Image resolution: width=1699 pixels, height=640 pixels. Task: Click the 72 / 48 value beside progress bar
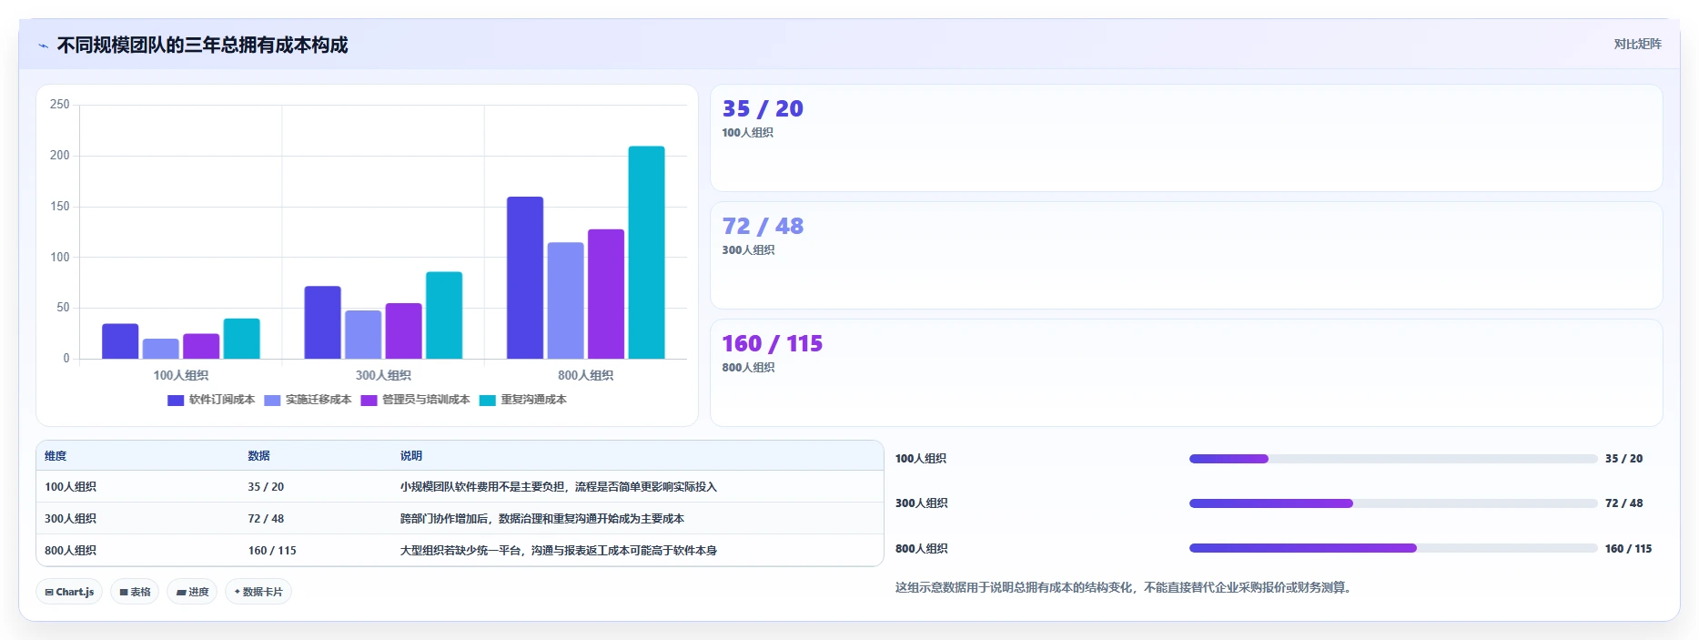(x=1624, y=503)
